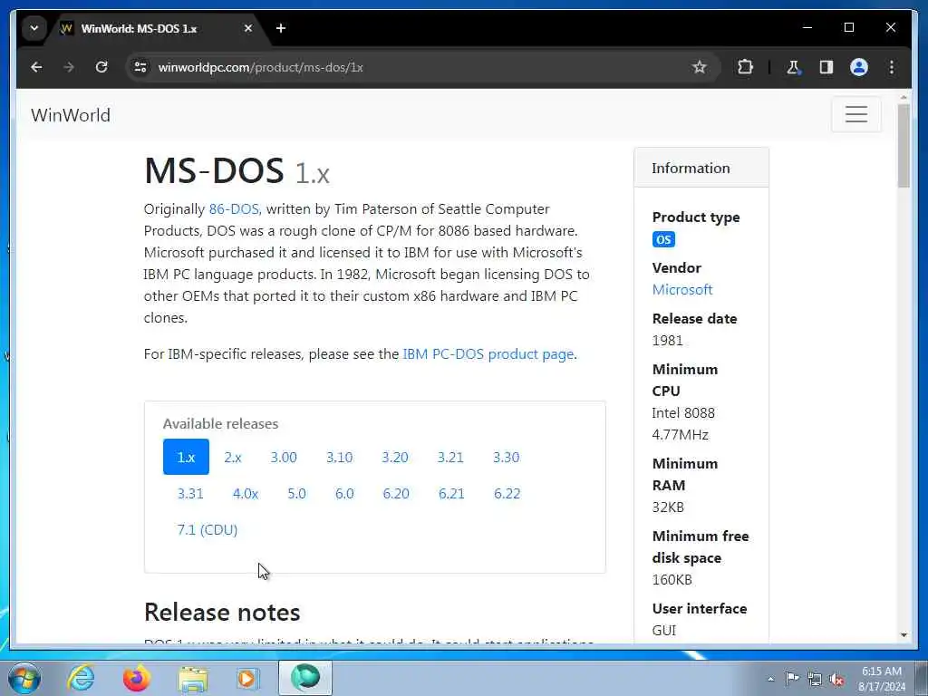
Task: Select release 5.0
Action: [296, 494]
